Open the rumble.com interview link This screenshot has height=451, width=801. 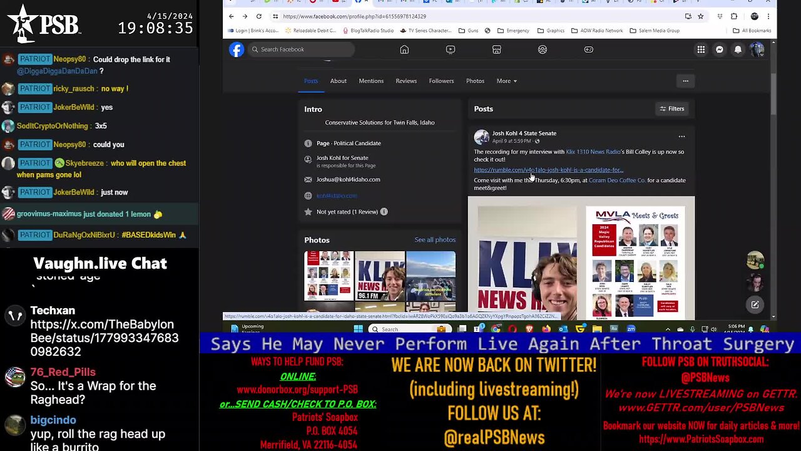(x=548, y=170)
